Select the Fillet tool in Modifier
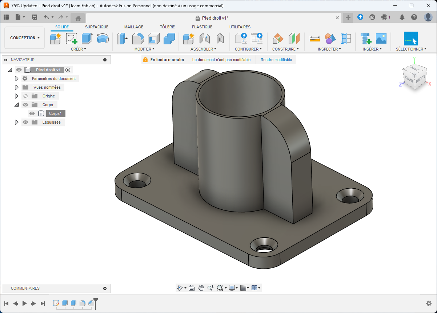 tap(138, 38)
